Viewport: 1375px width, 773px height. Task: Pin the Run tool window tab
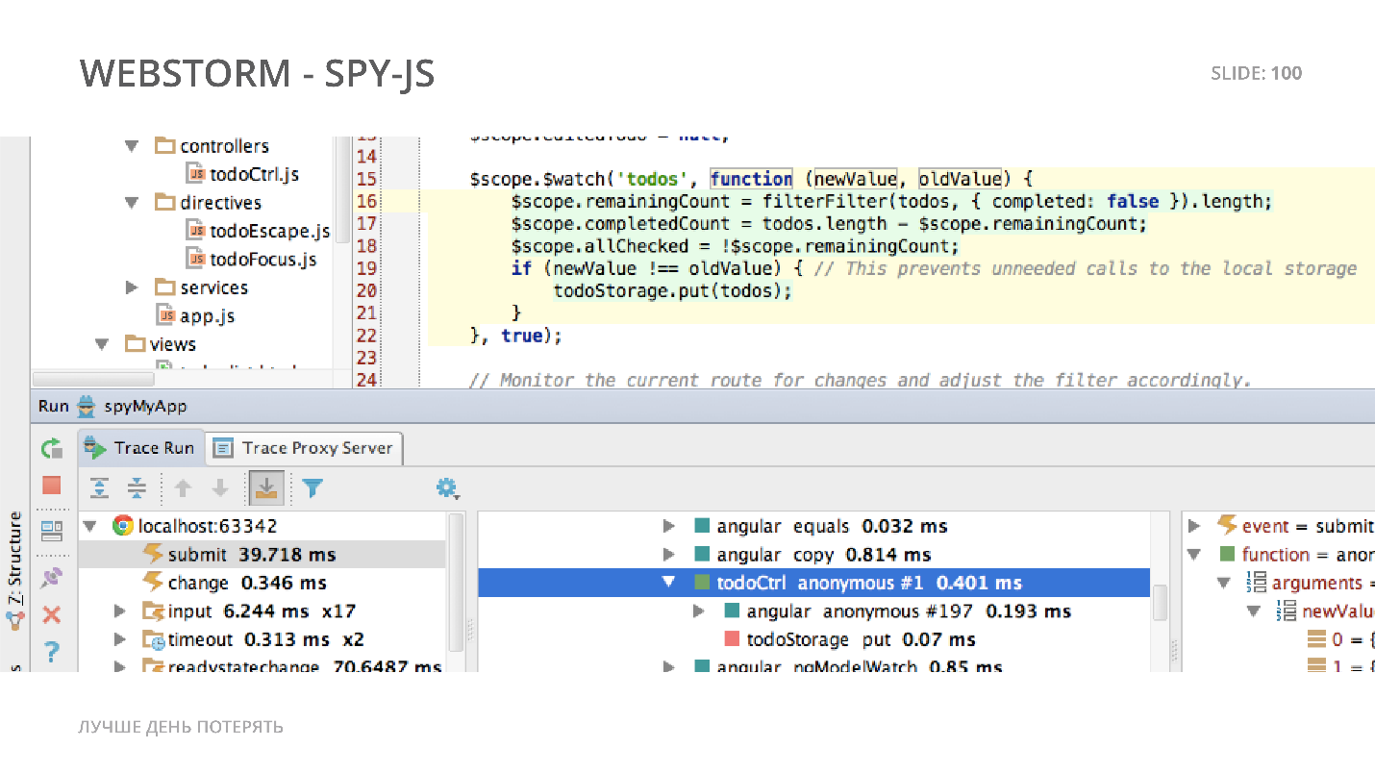pyautogui.click(x=52, y=578)
